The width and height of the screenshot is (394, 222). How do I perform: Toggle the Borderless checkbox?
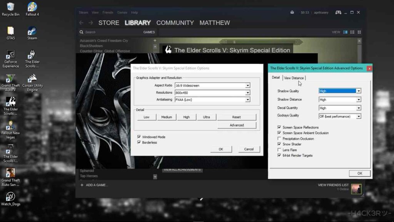(139, 142)
